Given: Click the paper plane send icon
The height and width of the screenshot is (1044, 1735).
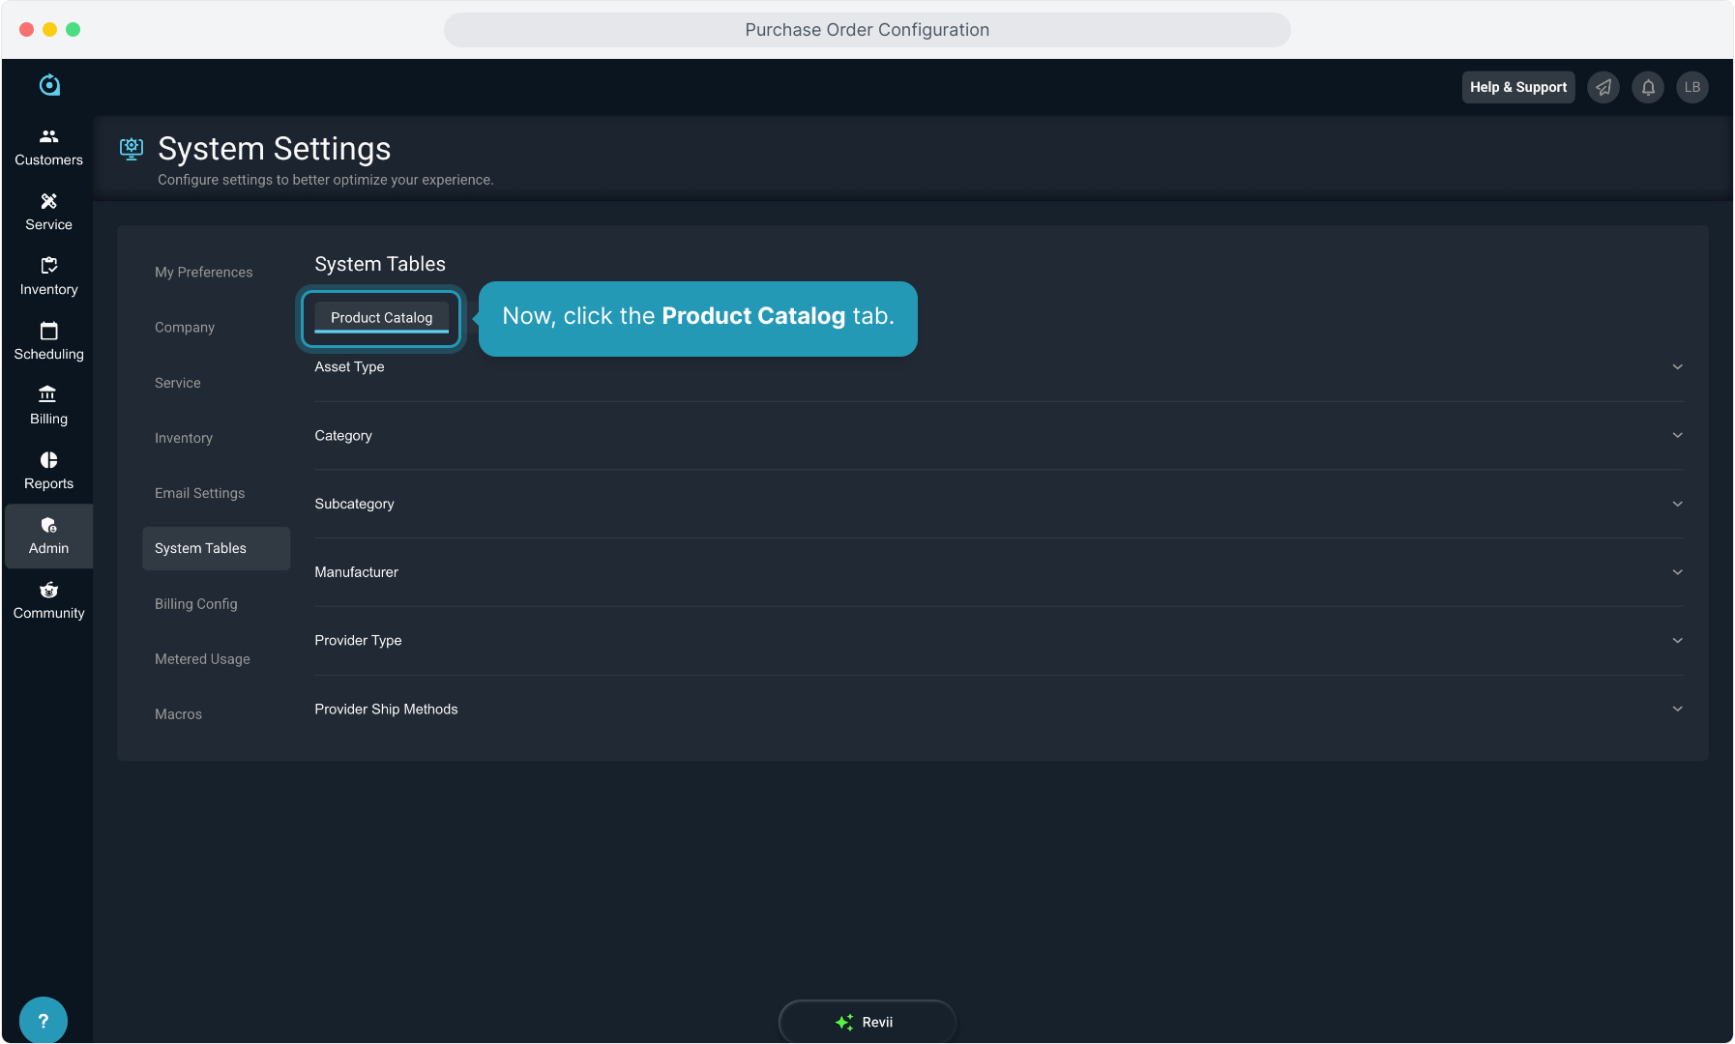Looking at the screenshot, I should [1603, 87].
